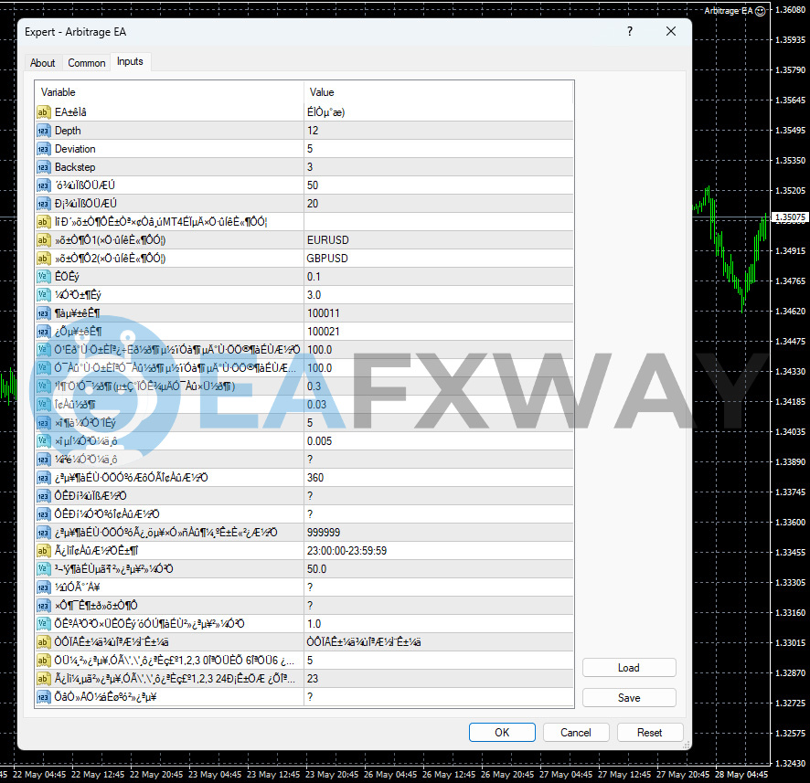Click the integer icon in the 100011 row
Screen dimensions: 810x783
[x=43, y=313]
